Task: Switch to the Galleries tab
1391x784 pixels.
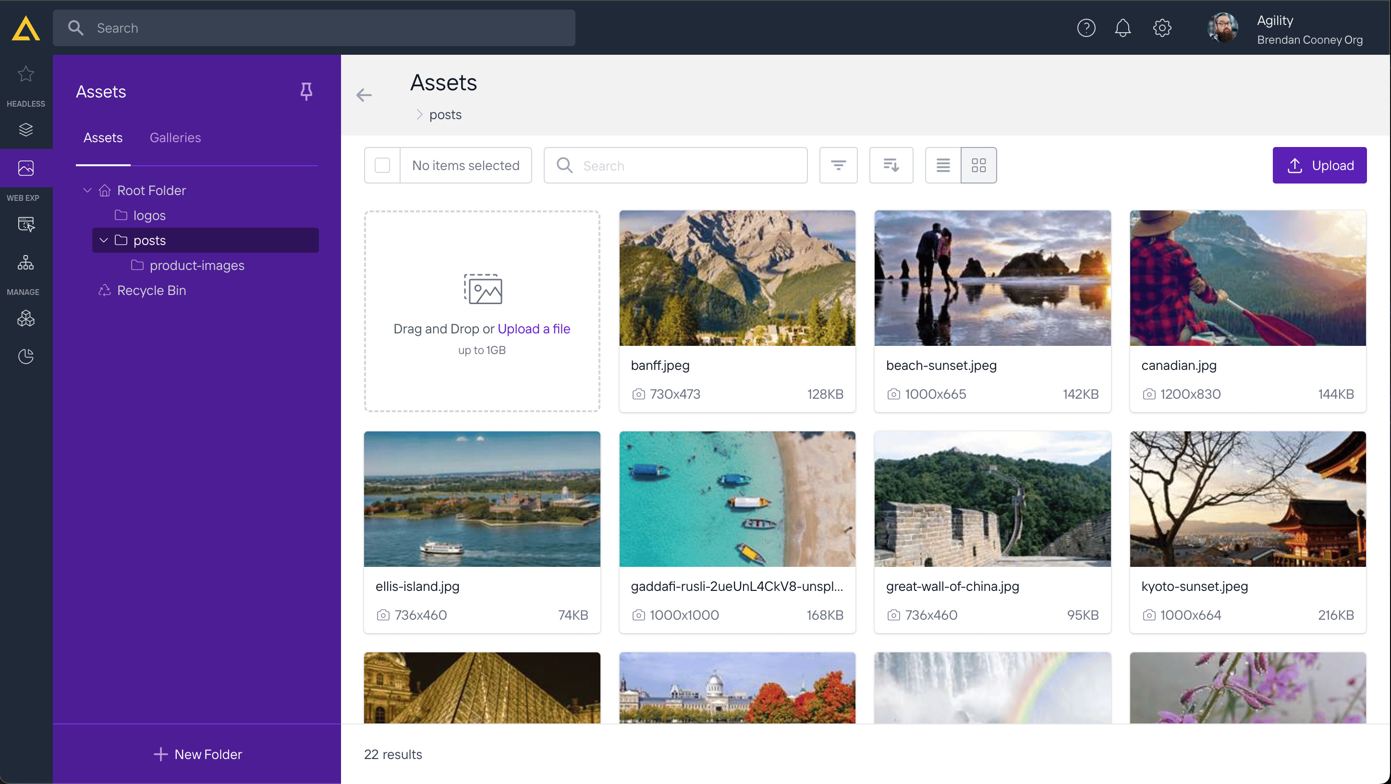Action: [175, 138]
